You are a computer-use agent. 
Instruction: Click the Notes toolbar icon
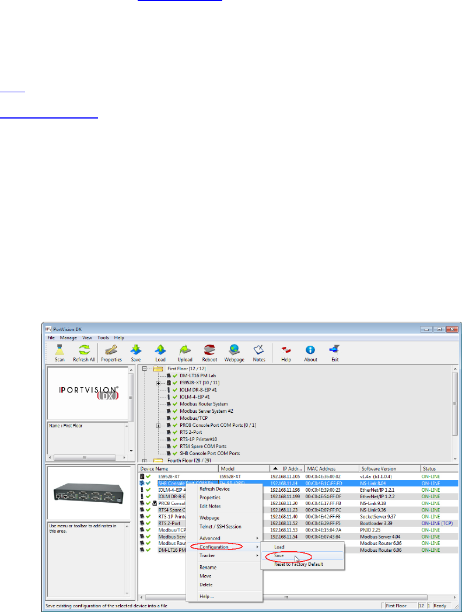click(259, 353)
